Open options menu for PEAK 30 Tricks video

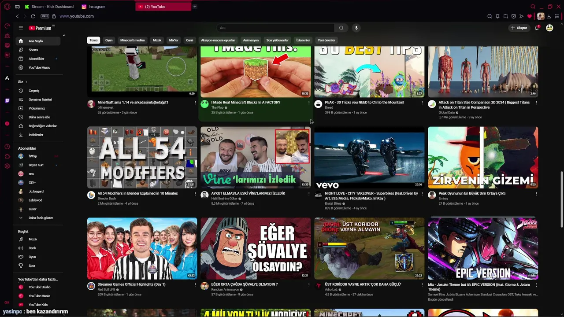pyautogui.click(x=423, y=103)
